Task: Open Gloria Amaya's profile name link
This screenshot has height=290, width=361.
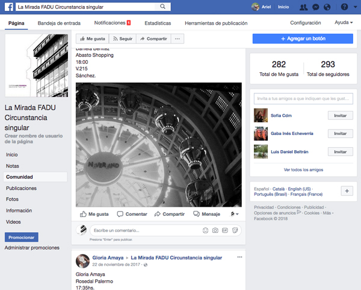Action: (108, 257)
